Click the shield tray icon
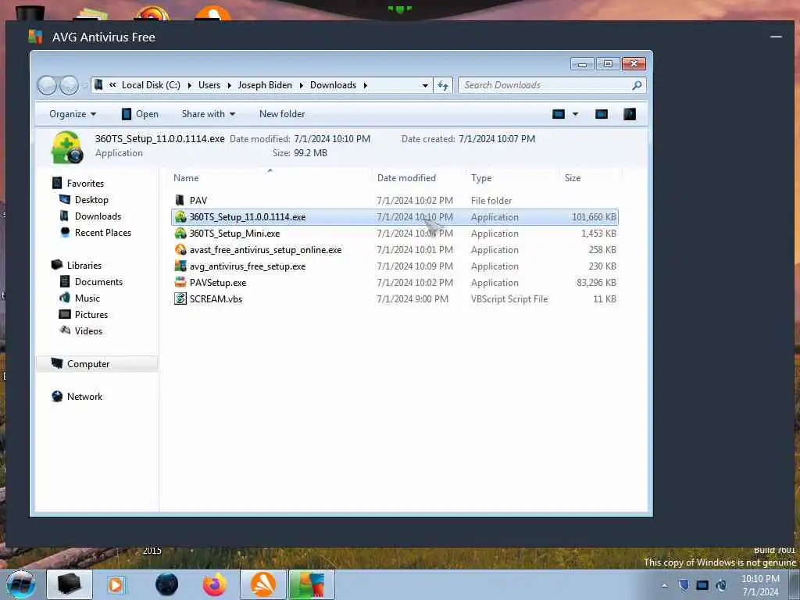This screenshot has width=800, height=600. [684, 585]
